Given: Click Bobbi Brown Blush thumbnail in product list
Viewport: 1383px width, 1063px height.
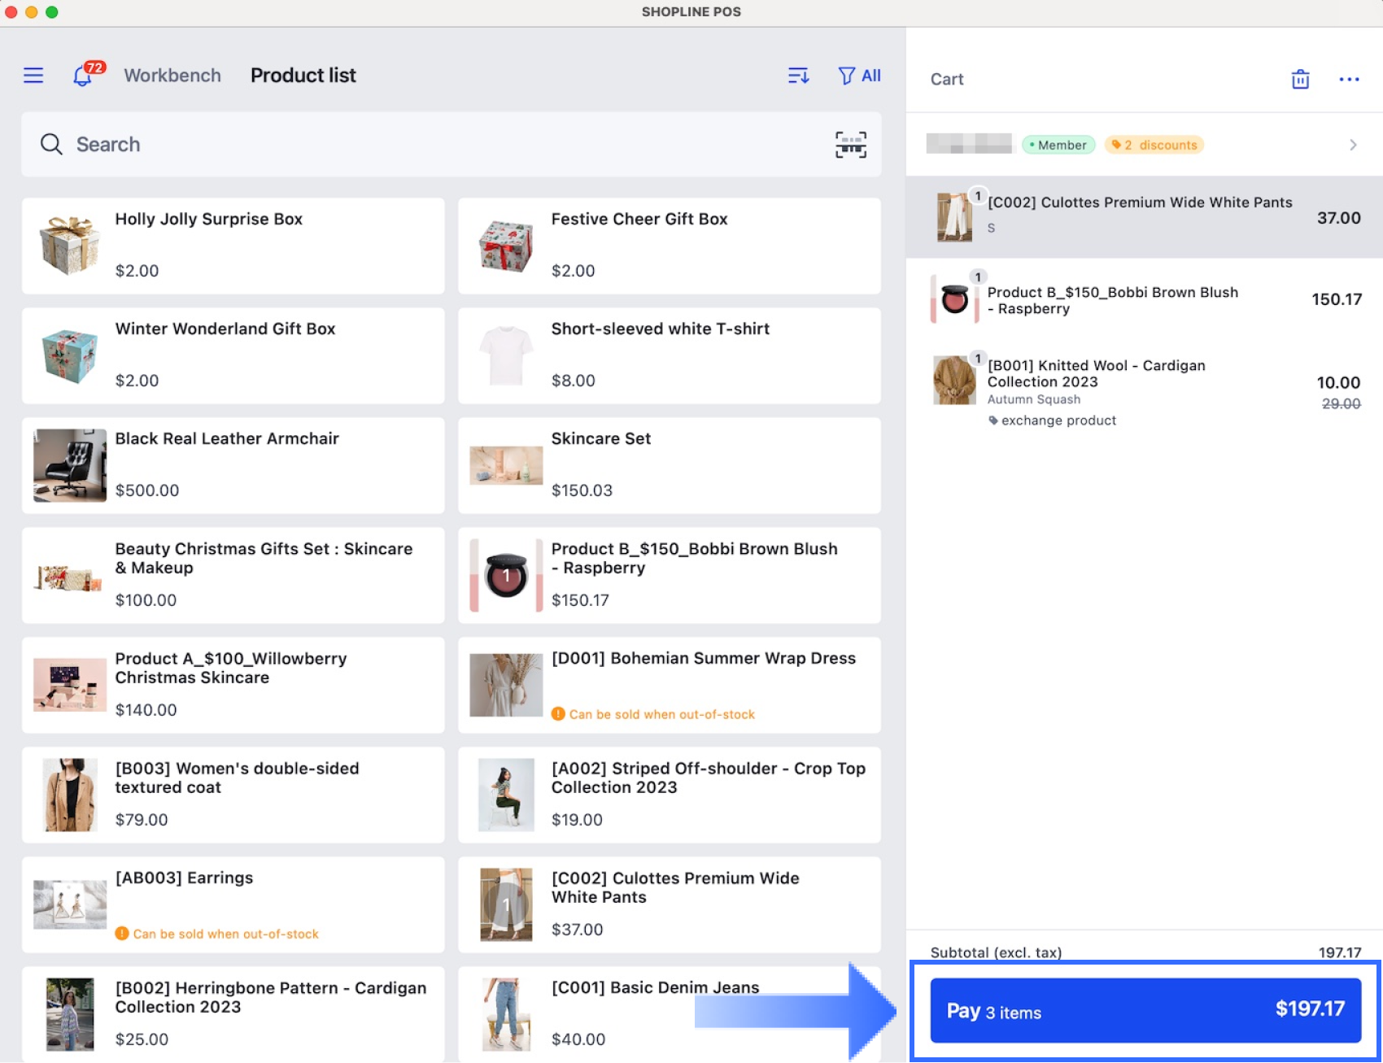Looking at the screenshot, I should coord(506,575).
